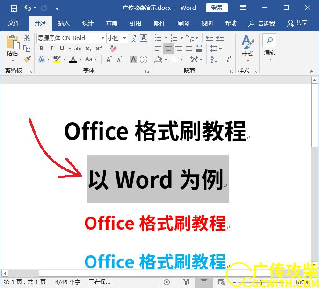The height and width of the screenshot is (288, 319).
Task: Justify paragraph text
Action: (189, 49)
